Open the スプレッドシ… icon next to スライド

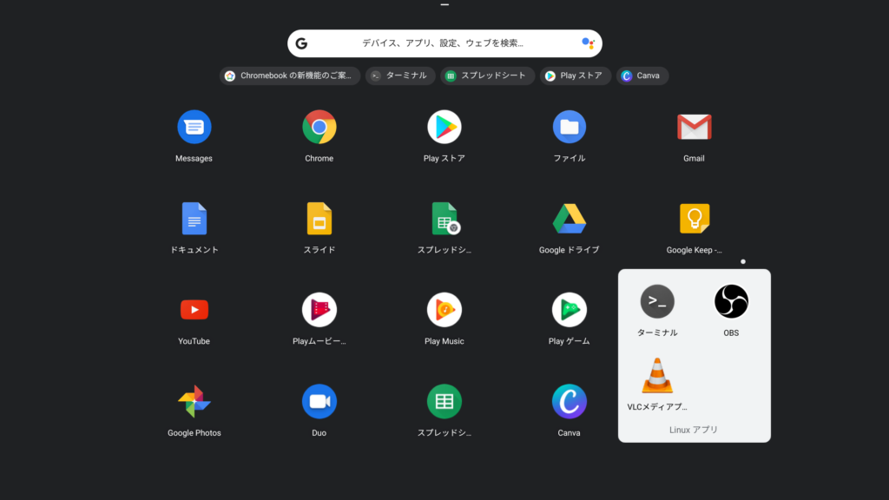(445, 218)
